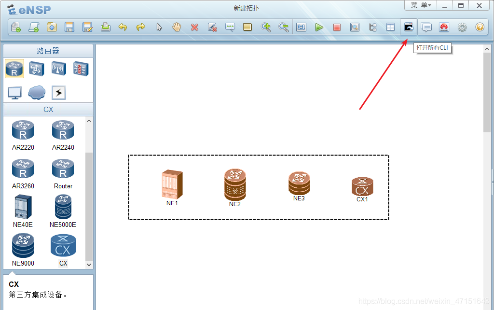
Task: Select the WLAN device category
Action: [x=58, y=69]
